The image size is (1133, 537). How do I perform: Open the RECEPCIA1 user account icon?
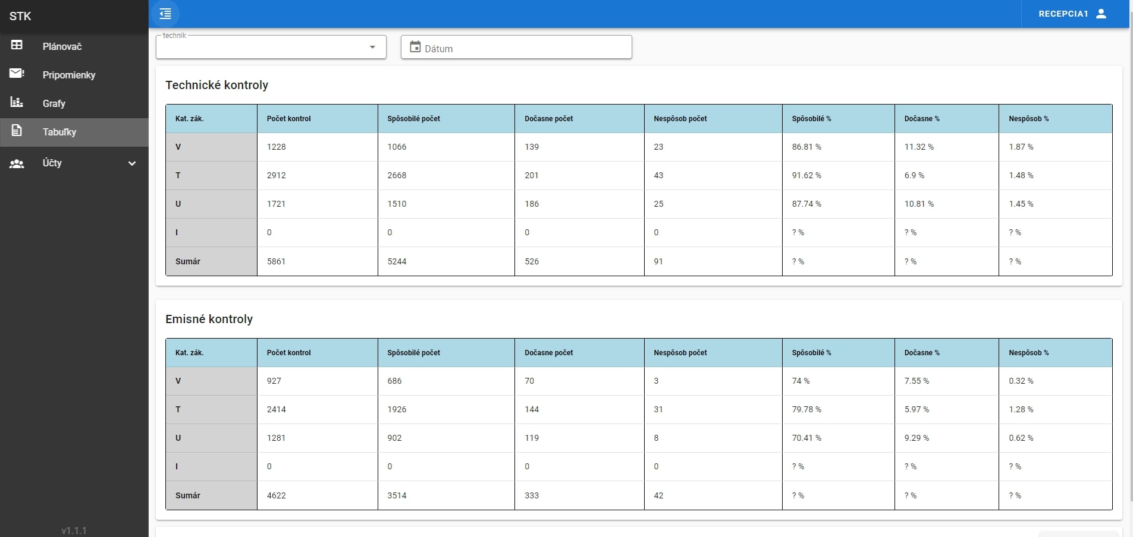pos(1101,14)
